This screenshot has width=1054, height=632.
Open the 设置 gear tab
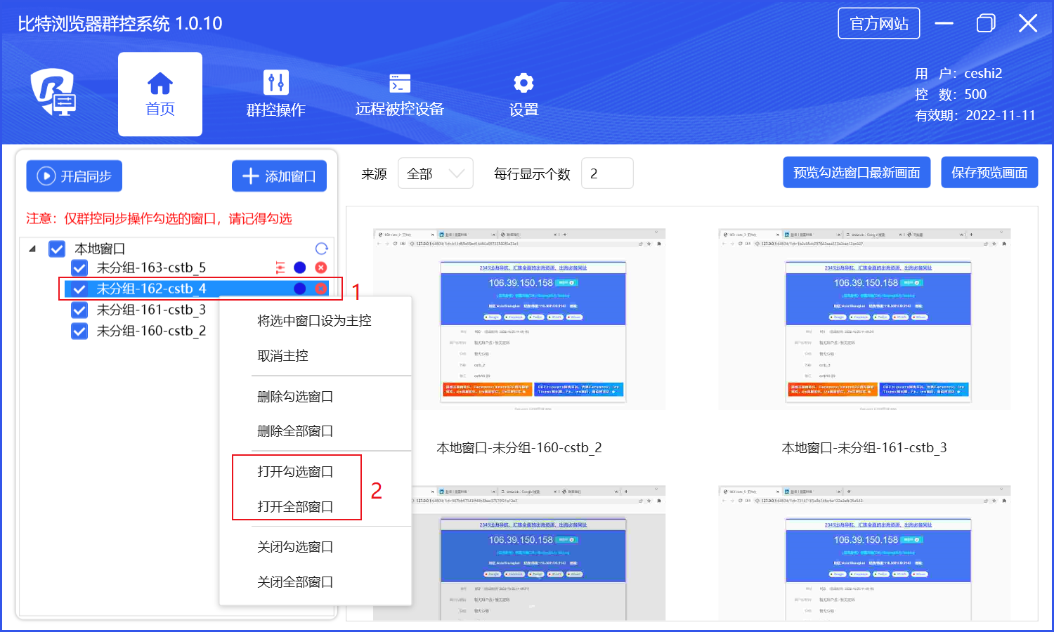[x=523, y=94]
